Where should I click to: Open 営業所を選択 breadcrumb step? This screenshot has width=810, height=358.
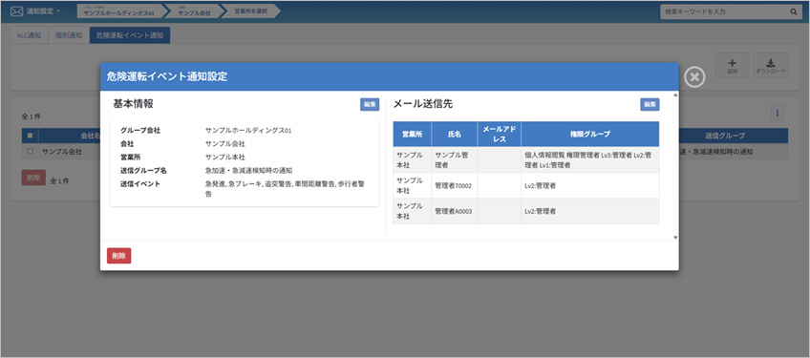tap(250, 11)
